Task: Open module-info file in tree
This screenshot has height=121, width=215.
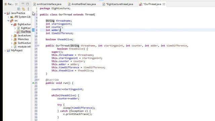Action: pos(24,46)
